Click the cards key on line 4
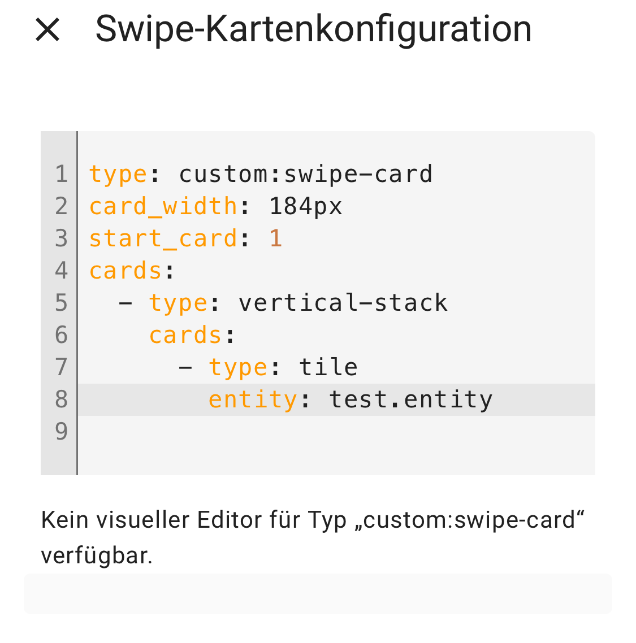 click(124, 270)
